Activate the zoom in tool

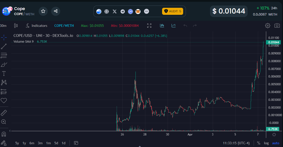[x=4, y=122]
